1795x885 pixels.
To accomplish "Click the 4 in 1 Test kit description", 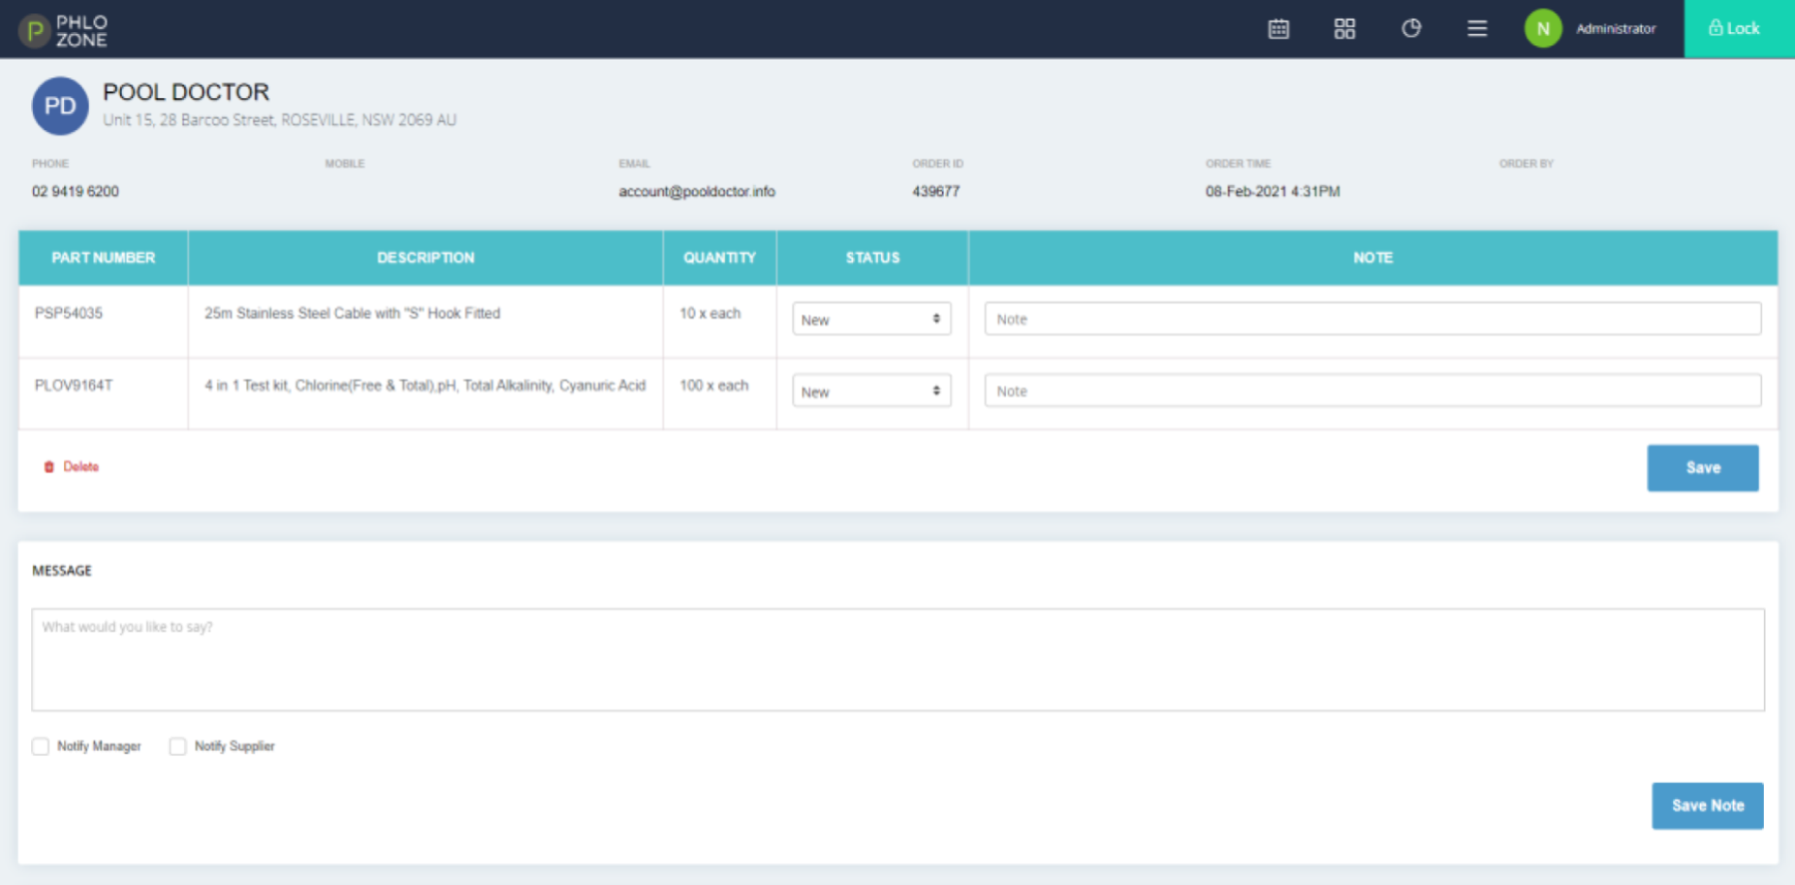I will pyautogui.click(x=425, y=385).
